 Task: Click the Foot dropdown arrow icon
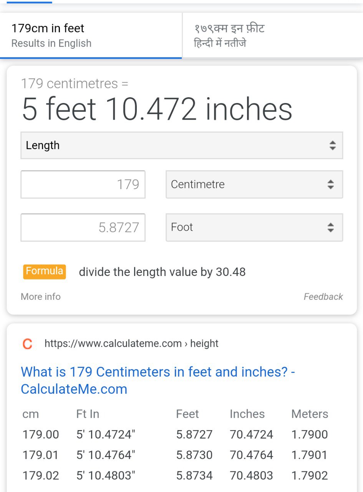coord(330,228)
